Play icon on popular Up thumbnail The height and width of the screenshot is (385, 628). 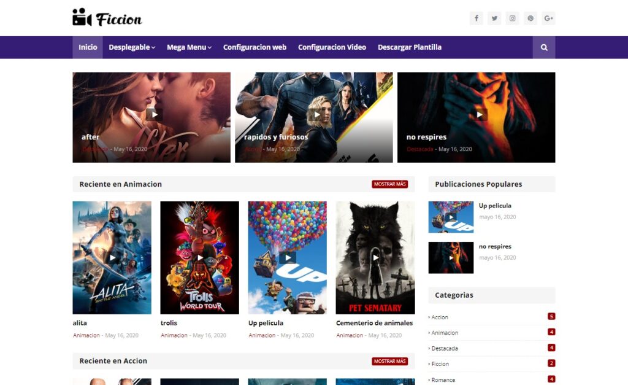pos(451,217)
